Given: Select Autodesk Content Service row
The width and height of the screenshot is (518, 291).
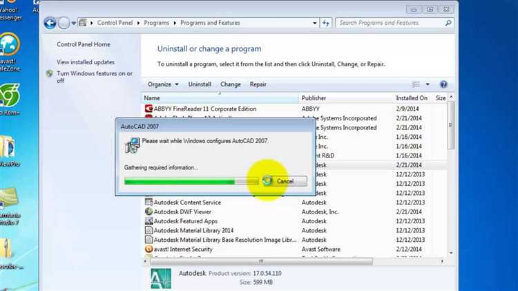Looking at the screenshot, I should click(294, 203).
